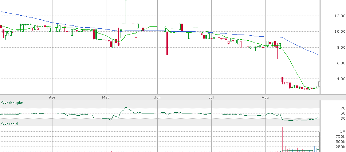
Task: Click the 10.00 price axis label
Action: pyautogui.click(x=339, y=32)
